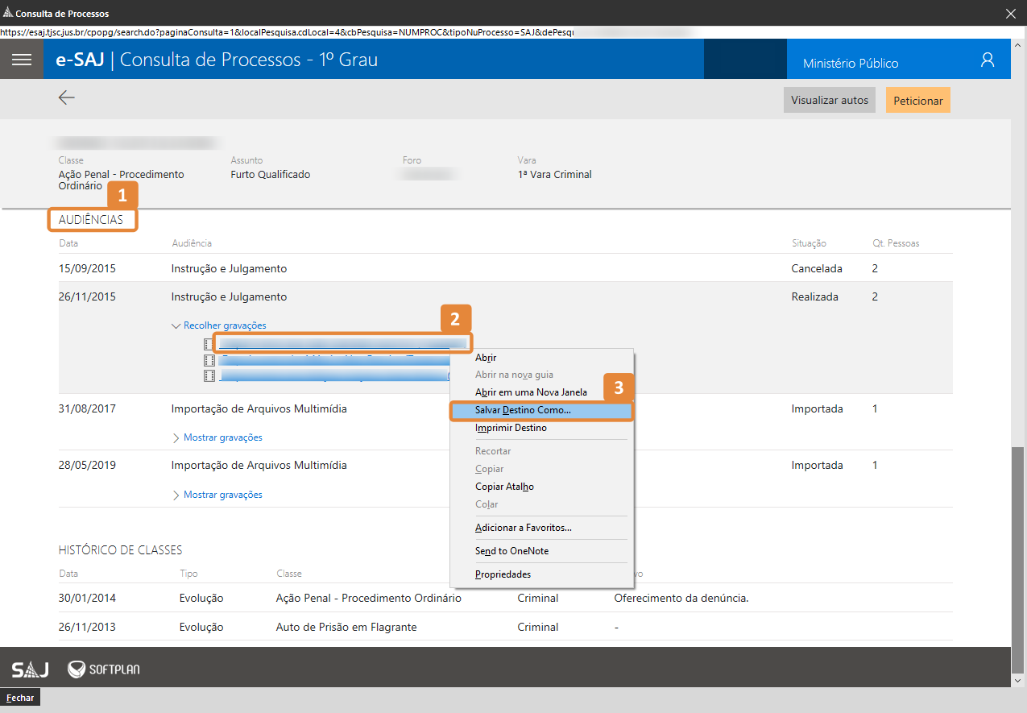1027x713 pixels.
Task: Expand Mostrar gravações for 28/05/2019
Action: (x=222, y=495)
